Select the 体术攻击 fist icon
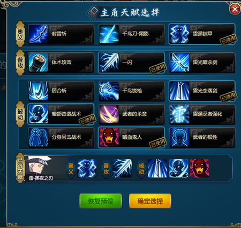Screen dimensions: 241x228 [39, 62]
